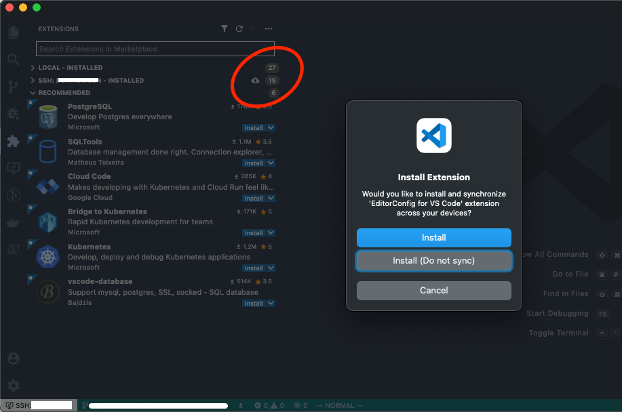Install the Cloud Code extension
Image resolution: width=622 pixels, height=412 pixels.
[x=254, y=198]
